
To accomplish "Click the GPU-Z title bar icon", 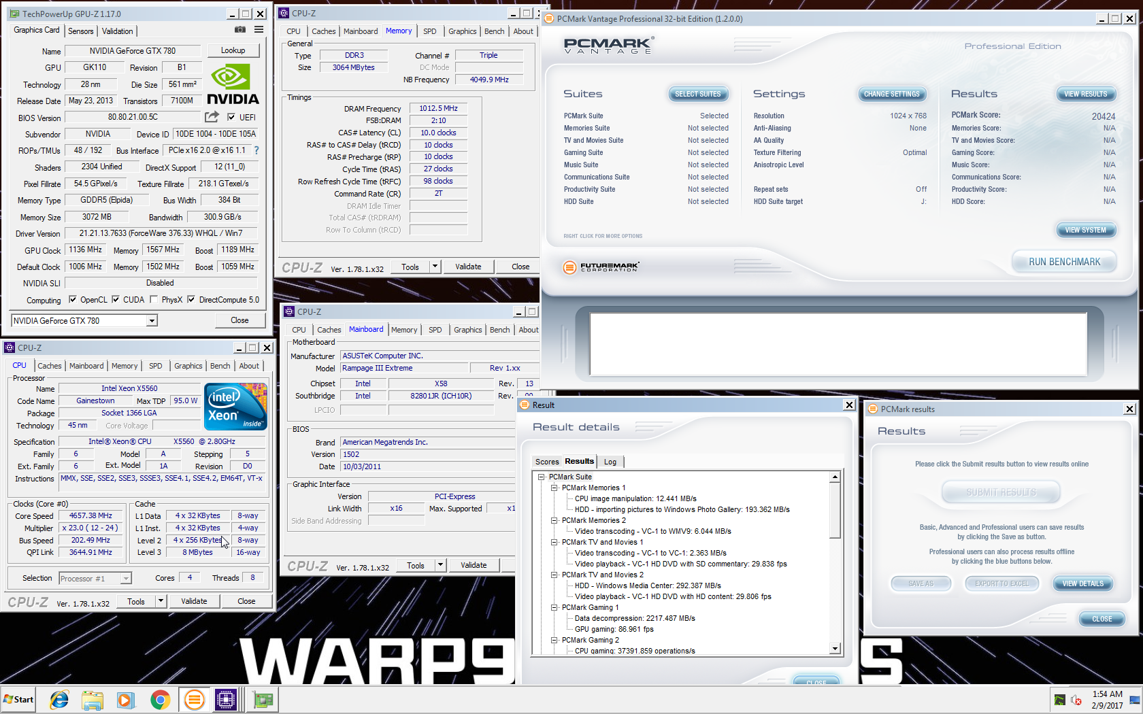I will point(14,14).
